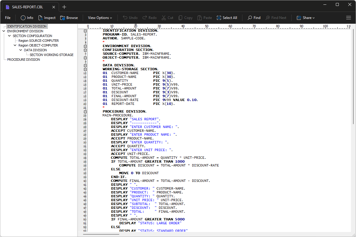Click IF FINAL-AMOUNT GREATER THAN 5000 line
356x237 pixels.
(148, 219)
